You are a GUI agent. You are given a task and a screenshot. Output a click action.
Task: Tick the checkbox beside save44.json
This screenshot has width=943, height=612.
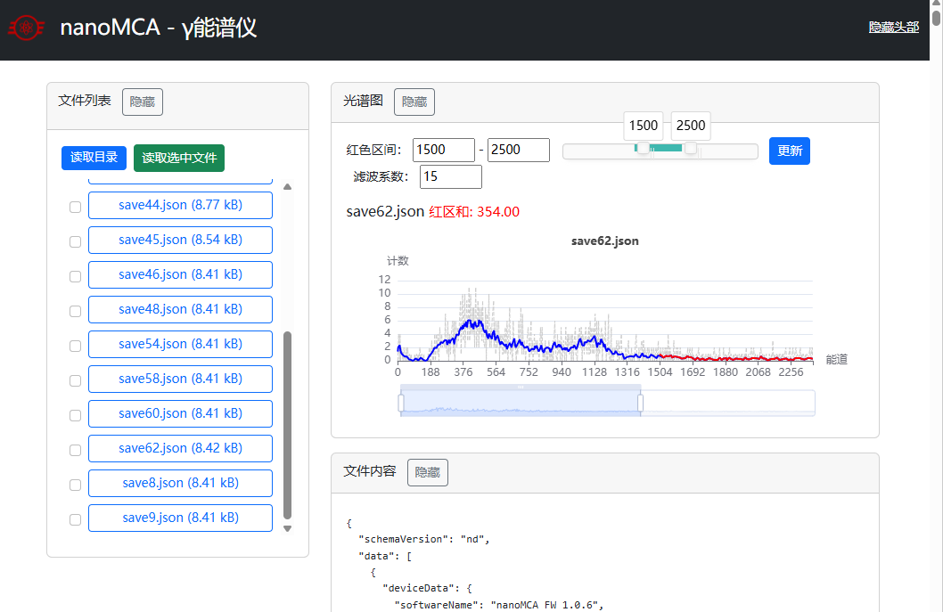tap(75, 207)
